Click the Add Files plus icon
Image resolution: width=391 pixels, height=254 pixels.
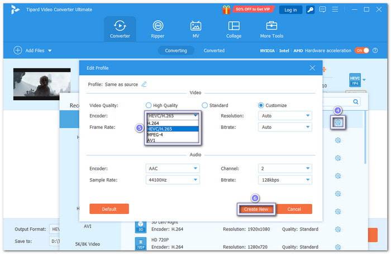(18, 50)
